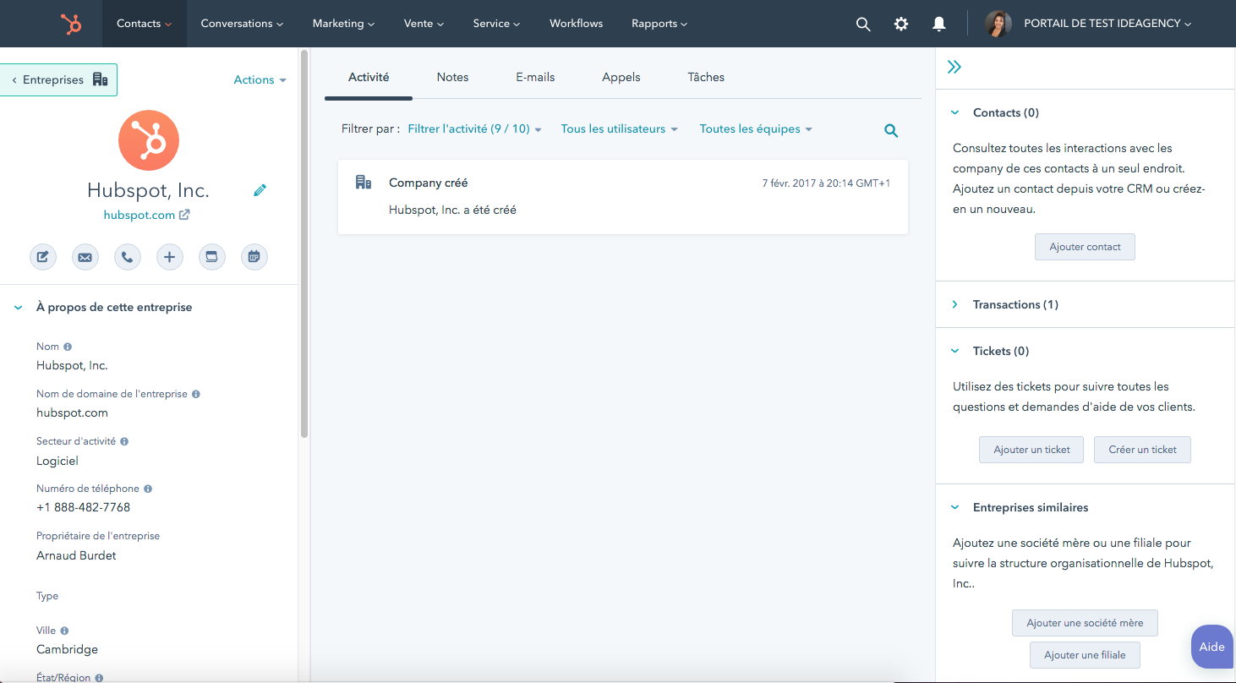The width and height of the screenshot is (1236, 683).
Task: Click the external link icon beside hubspot.com
Action: (184, 215)
